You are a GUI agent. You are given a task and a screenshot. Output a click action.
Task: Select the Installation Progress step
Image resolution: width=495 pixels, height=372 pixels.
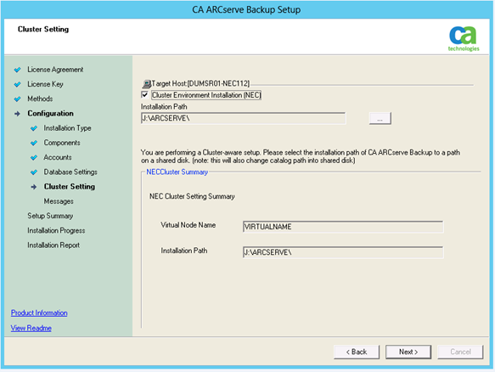pos(56,230)
